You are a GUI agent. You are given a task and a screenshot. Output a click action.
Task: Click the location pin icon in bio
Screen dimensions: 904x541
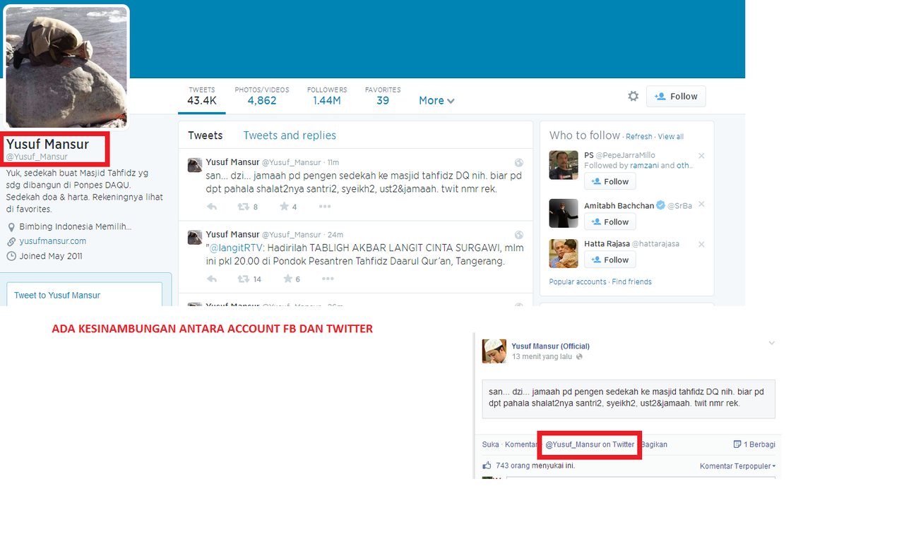[11, 227]
